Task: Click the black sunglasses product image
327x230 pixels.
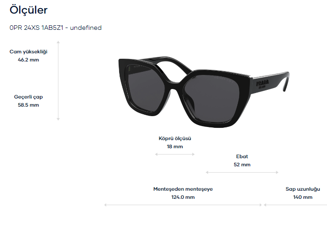Action: [x=204, y=92]
